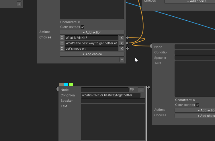Click the small plus button under Add choice
This screenshot has height=141, width=215.
click(x=122, y=60)
